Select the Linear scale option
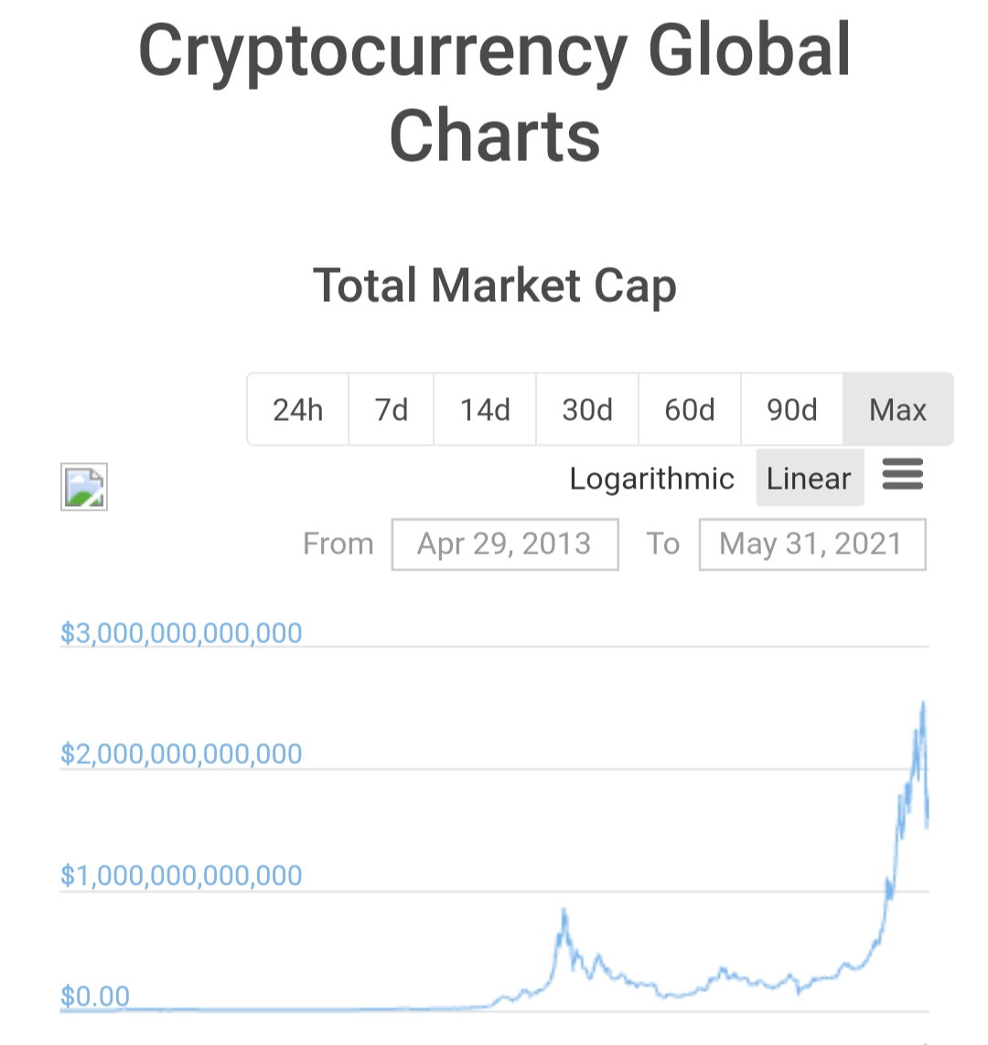The image size is (988, 1045). click(x=810, y=478)
